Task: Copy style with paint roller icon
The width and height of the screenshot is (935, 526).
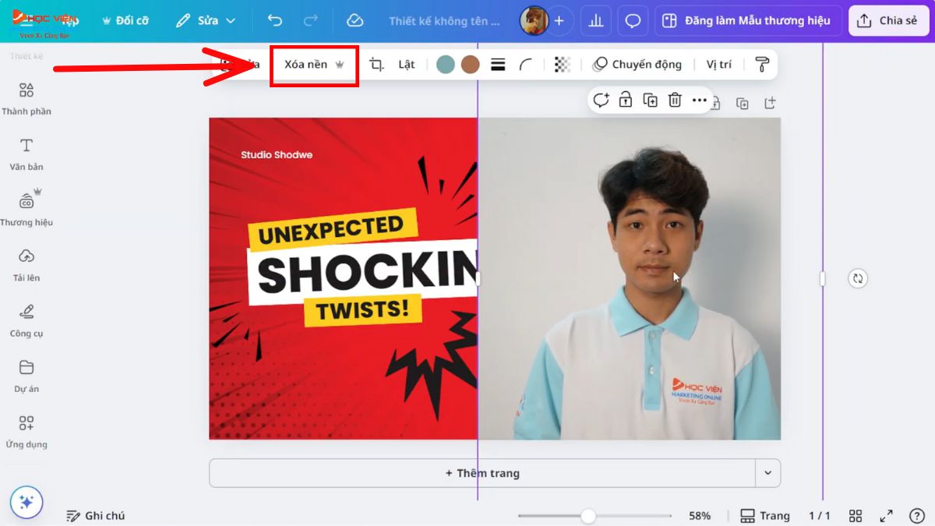Action: tap(762, 65)
